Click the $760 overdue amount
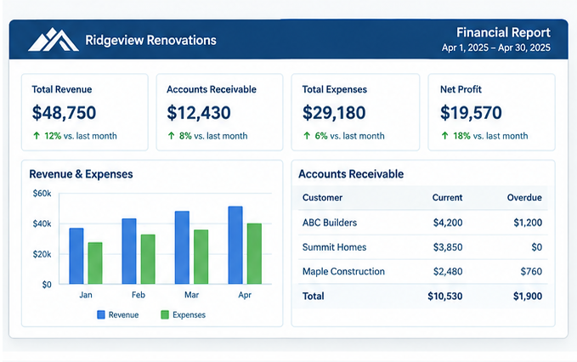The image size is (577, 362). coord(531,272)
